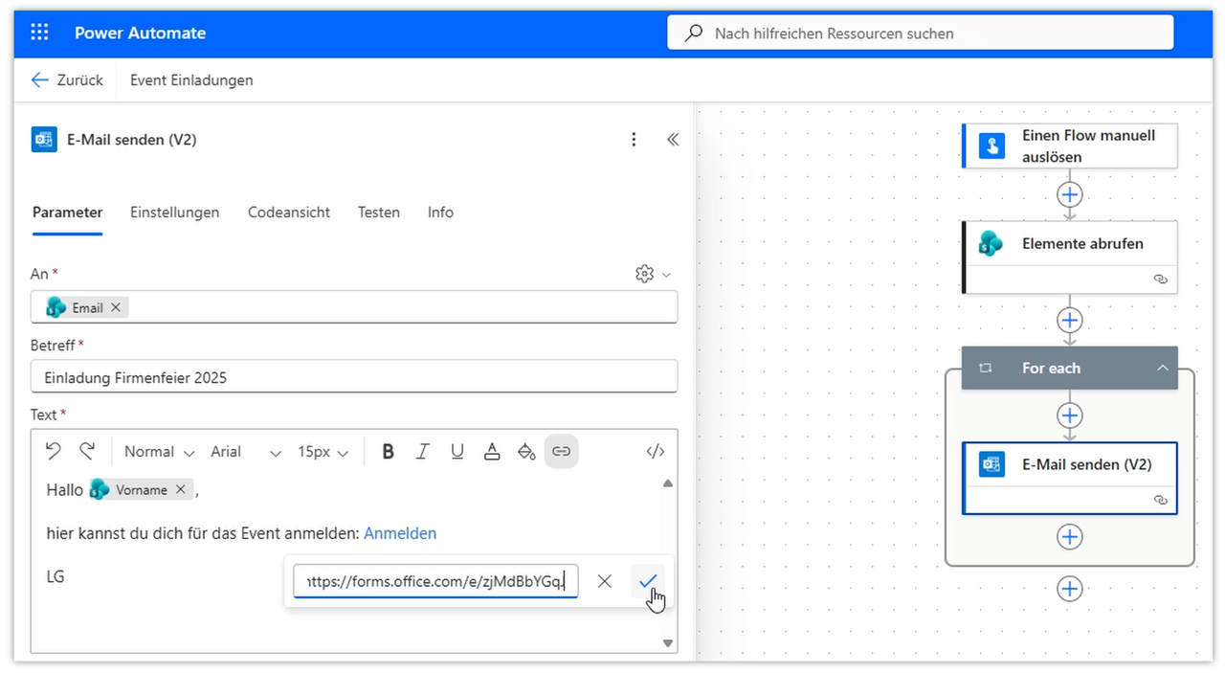1225x673 pixels.
Task: Click the Power Automate title
Action: tap(140, 33)
